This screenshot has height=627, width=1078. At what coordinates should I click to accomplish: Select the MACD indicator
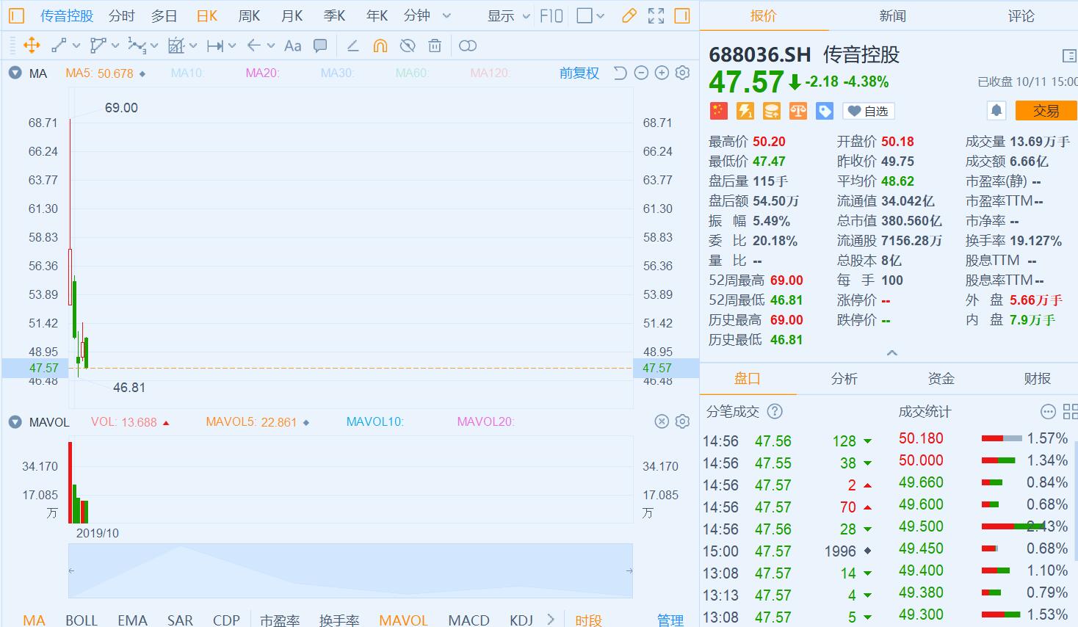point(469,620)
